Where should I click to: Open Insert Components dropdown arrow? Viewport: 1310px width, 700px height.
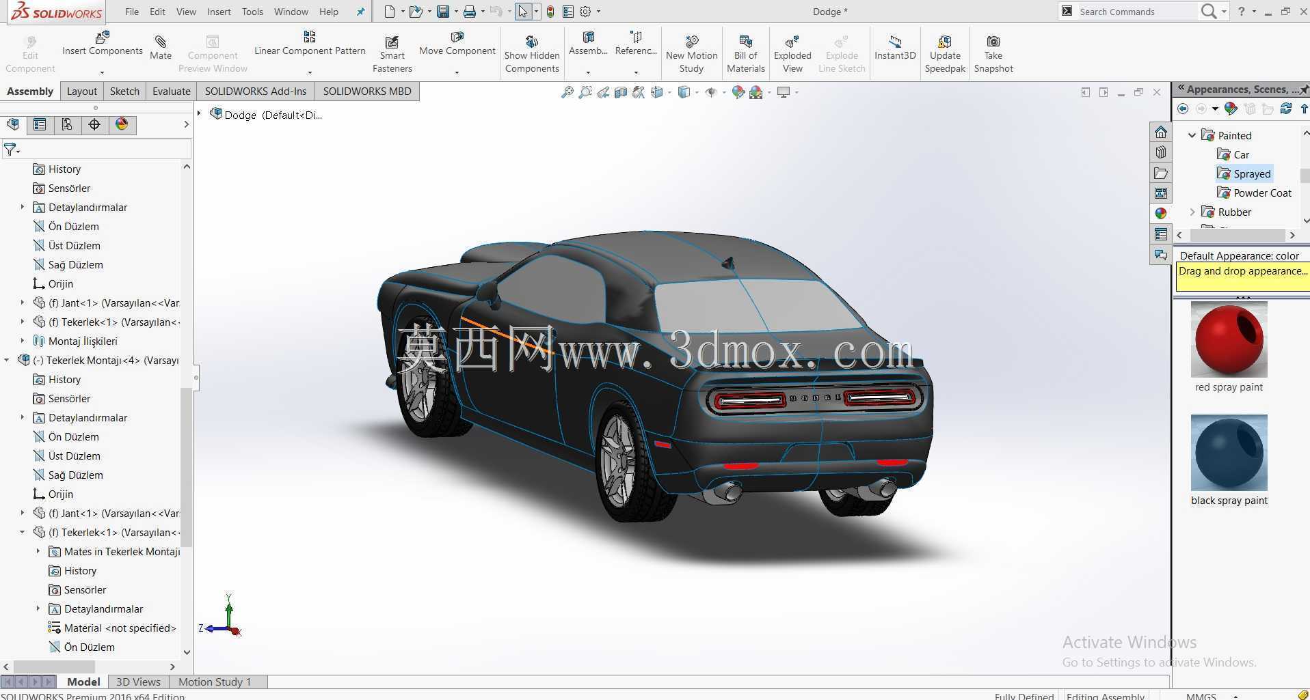point(102,72)
